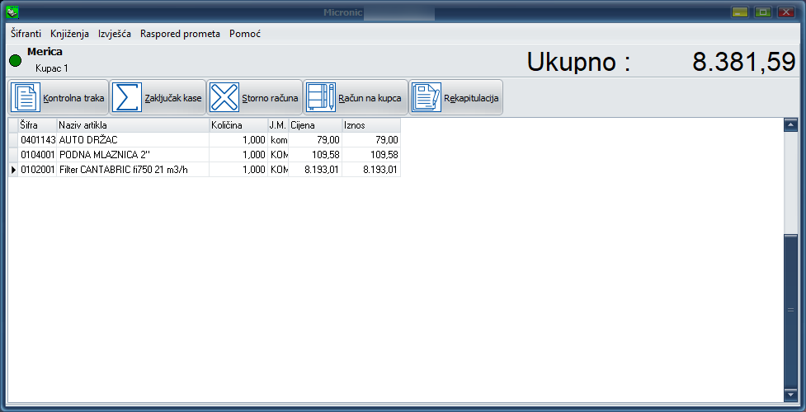806x412 pixels.
Task: Click the application icon in title bar
Action: 12,12
